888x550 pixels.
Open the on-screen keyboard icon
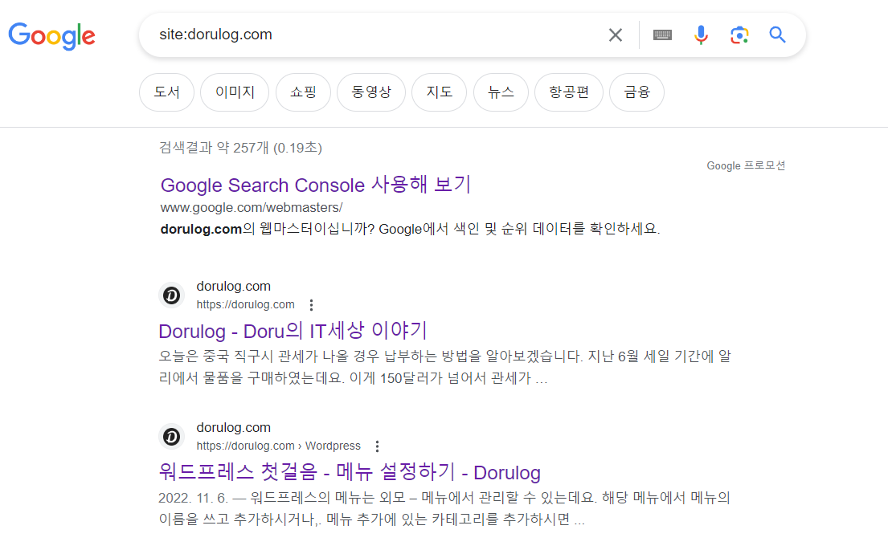tap(662, 35)
